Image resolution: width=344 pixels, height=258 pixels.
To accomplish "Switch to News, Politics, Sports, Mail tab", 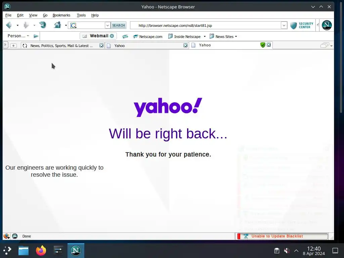I will point(61,45).
